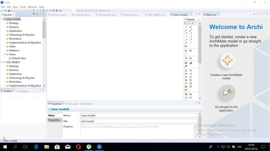Expand Implementation & Migration under SQL ВИДЕО
This screenshot has width=270, height=151.
point(5,86)
